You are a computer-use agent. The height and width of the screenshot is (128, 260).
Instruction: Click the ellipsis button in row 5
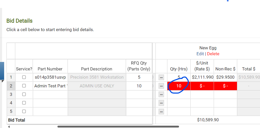coord(161,112)
